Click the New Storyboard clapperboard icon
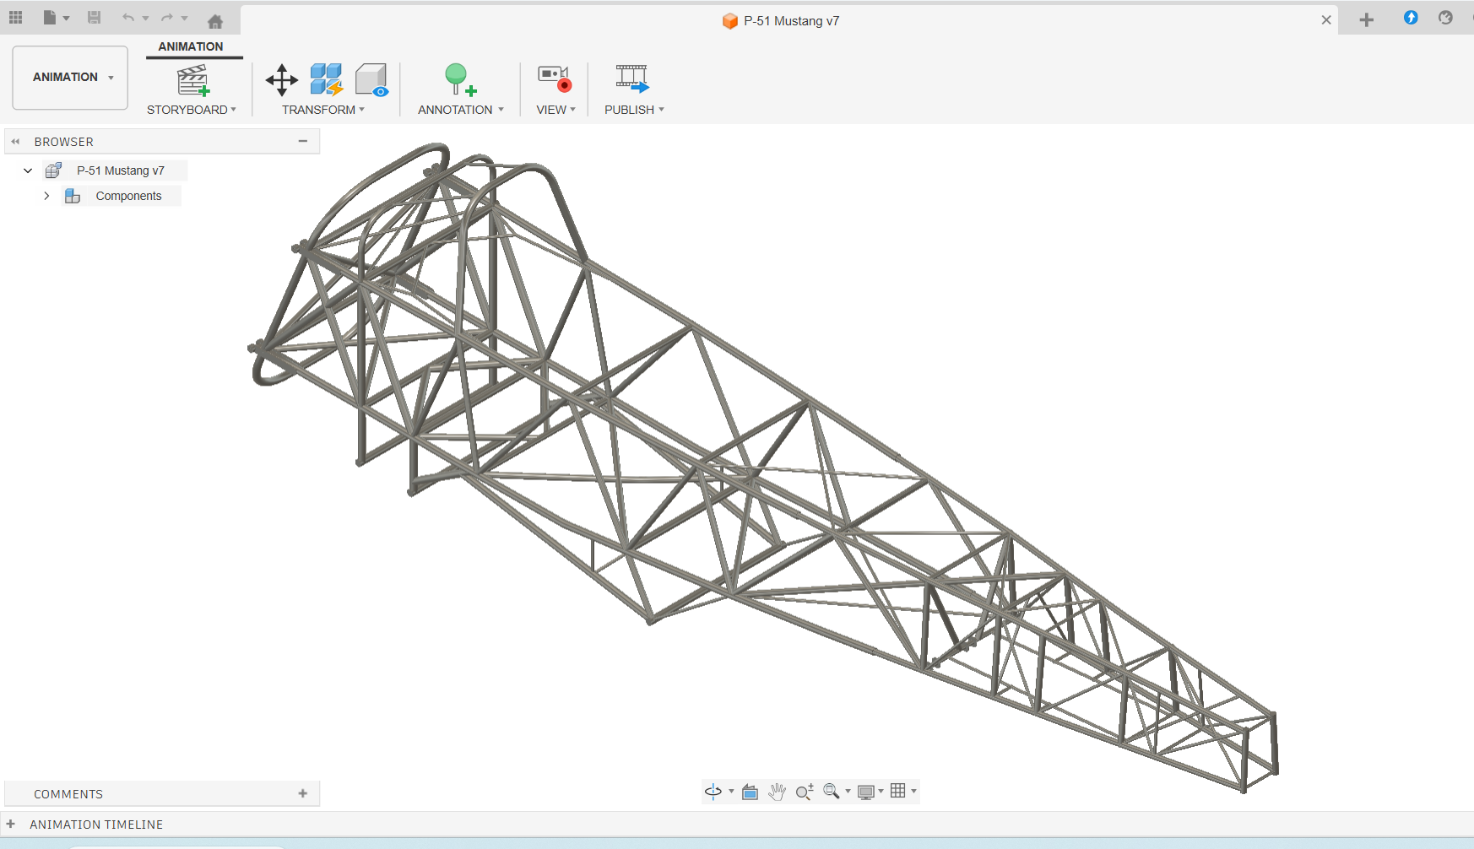Viewport: 1474px width, 849px height. [192, 80]
